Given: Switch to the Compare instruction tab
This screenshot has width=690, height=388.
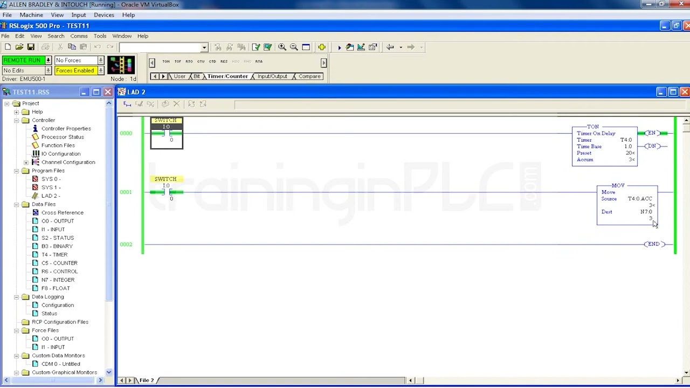Looking at the screenshot, I should coord(309,77).
